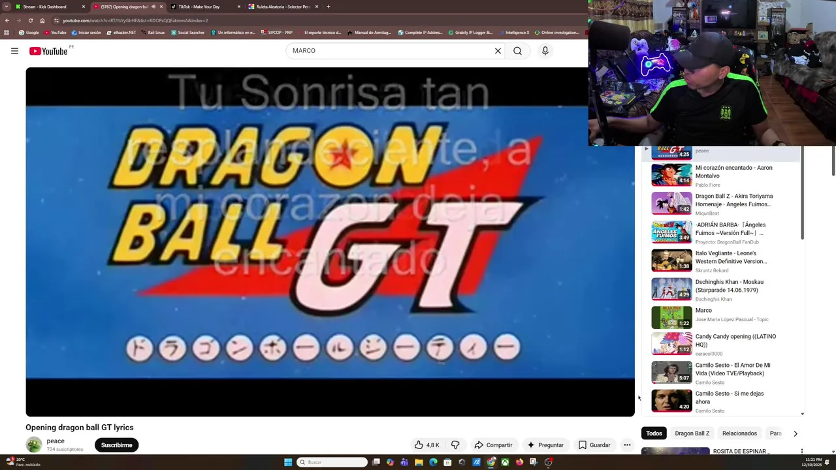This screenshot has width=836, height=470.
Task: Open Microsoft Edge from the taskbar
Action: click(x=433, y=462)
